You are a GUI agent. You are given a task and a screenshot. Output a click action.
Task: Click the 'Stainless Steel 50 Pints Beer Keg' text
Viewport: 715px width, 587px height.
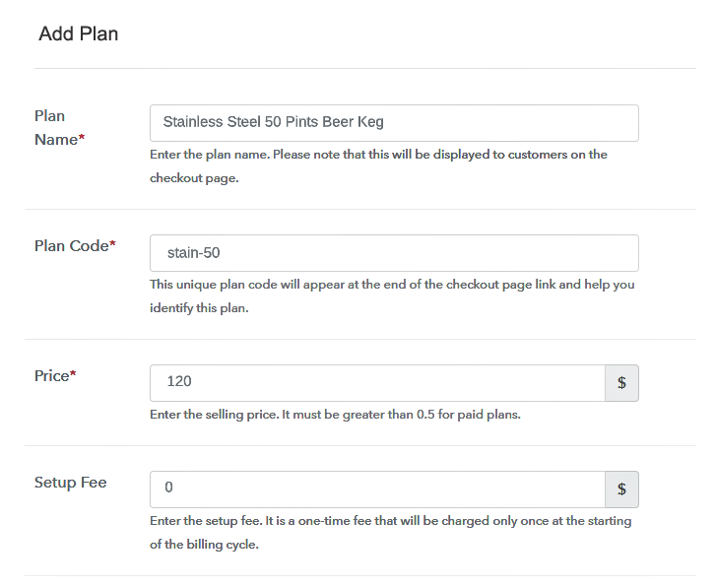tap(273, 123)
